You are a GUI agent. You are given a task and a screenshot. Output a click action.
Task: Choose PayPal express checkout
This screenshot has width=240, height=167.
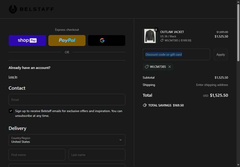[x=67, y=40]
